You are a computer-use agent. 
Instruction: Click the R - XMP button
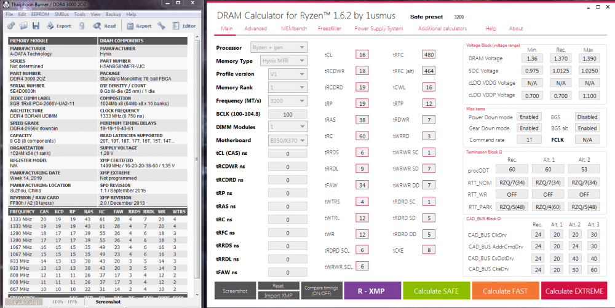(x=371, y=291)
